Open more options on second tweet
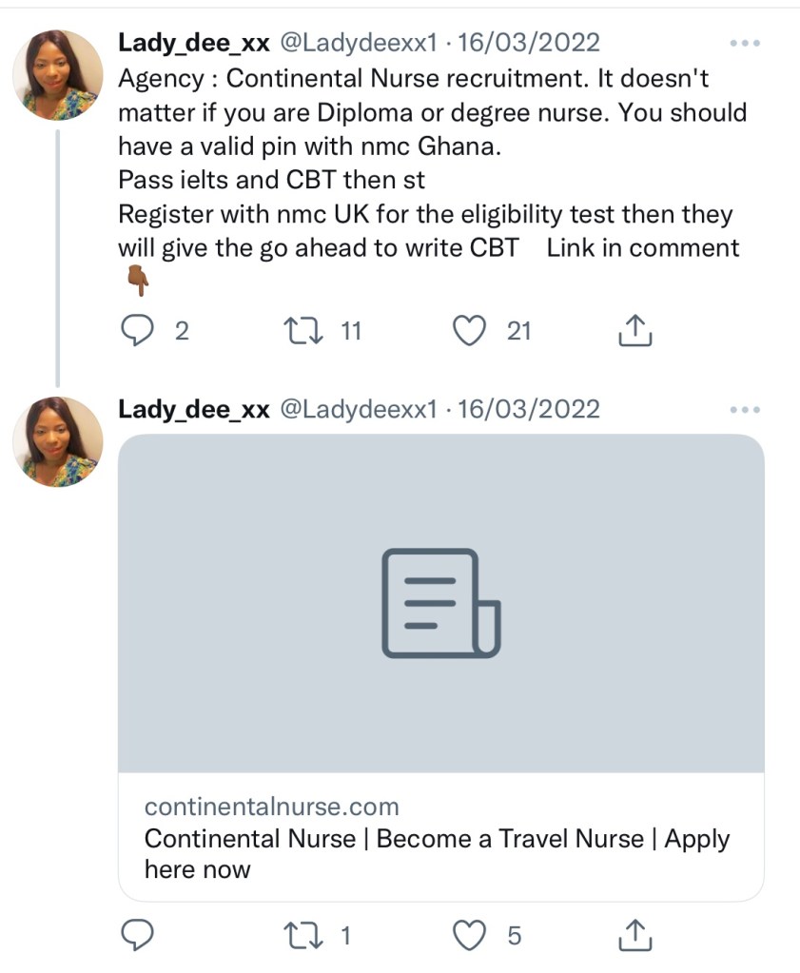800x973 pixels. click(744, 410)
